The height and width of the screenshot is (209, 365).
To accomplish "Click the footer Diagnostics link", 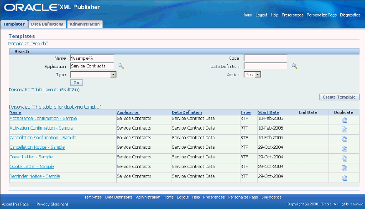I will (271, 197).
